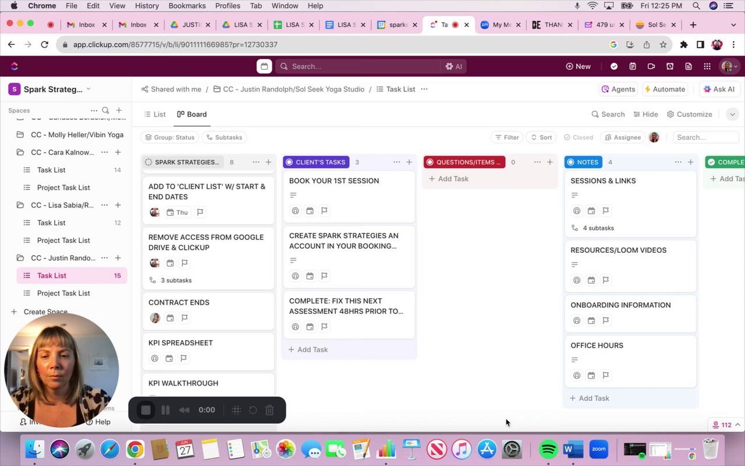Image resolution: width=745 pixels, height=466 pixels.
Task: Open Zoom from the dock
Action: [x=599, y=449]
